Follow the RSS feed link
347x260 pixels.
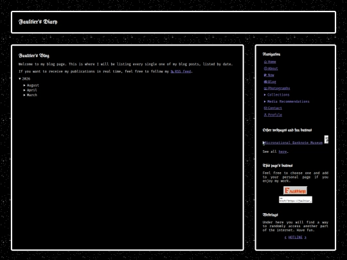[181, 71]
